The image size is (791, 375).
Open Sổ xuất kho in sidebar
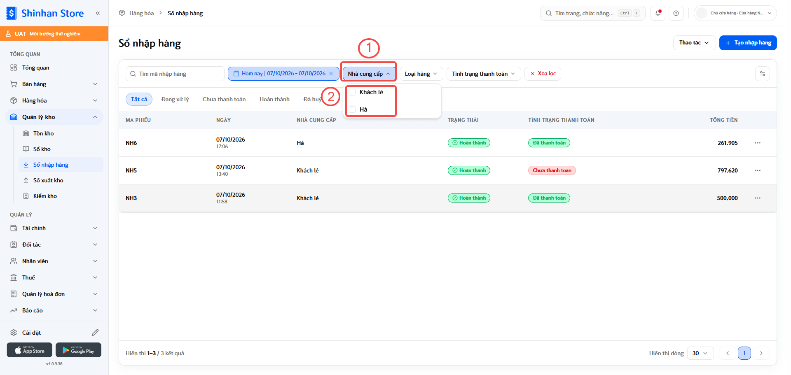click(61, 180)
